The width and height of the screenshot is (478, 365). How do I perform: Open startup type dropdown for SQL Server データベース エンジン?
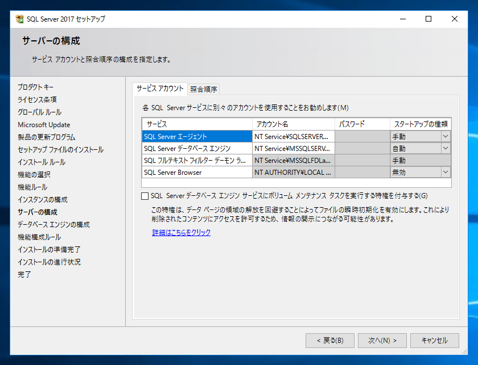tap(446, 148)
